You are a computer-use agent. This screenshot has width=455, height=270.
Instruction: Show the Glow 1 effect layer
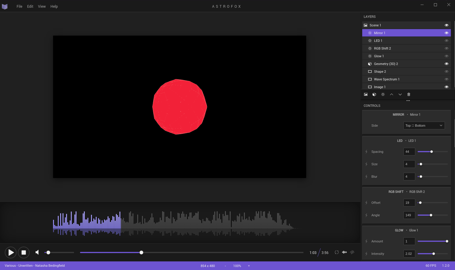pos(446,56)
